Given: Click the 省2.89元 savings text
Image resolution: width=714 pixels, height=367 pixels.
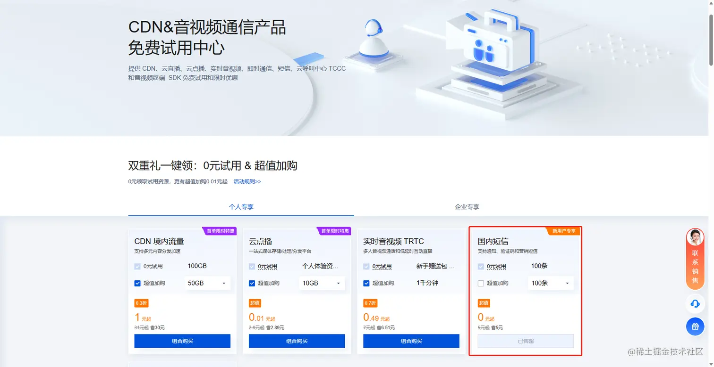Looking at the screenshot, I should (x=274, y=327).
